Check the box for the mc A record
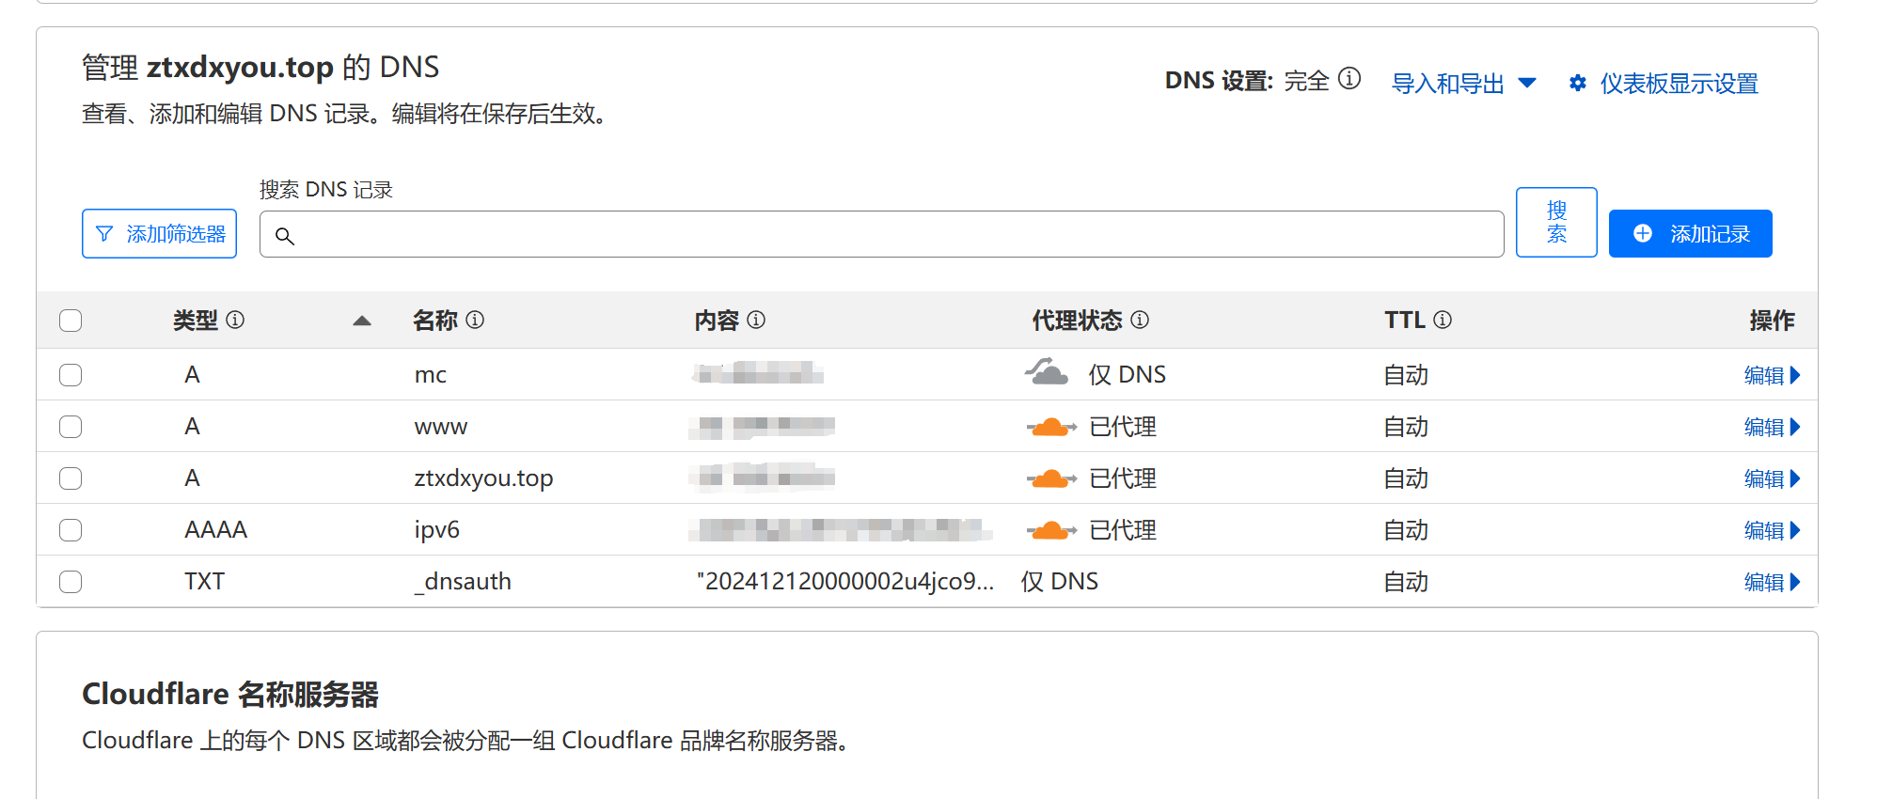 click(x=71, y=375)
